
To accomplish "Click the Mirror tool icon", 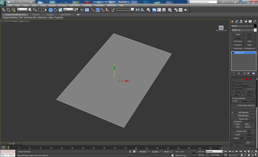I will 137,10.
